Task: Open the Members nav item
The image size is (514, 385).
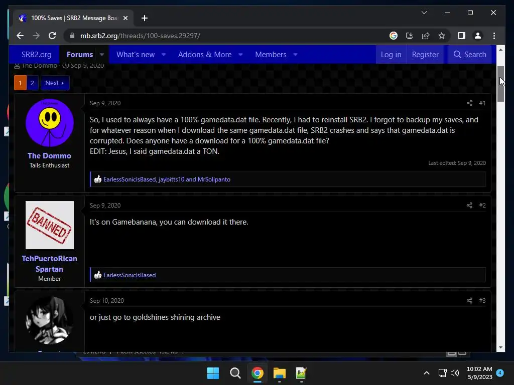Action: (271, 54)
